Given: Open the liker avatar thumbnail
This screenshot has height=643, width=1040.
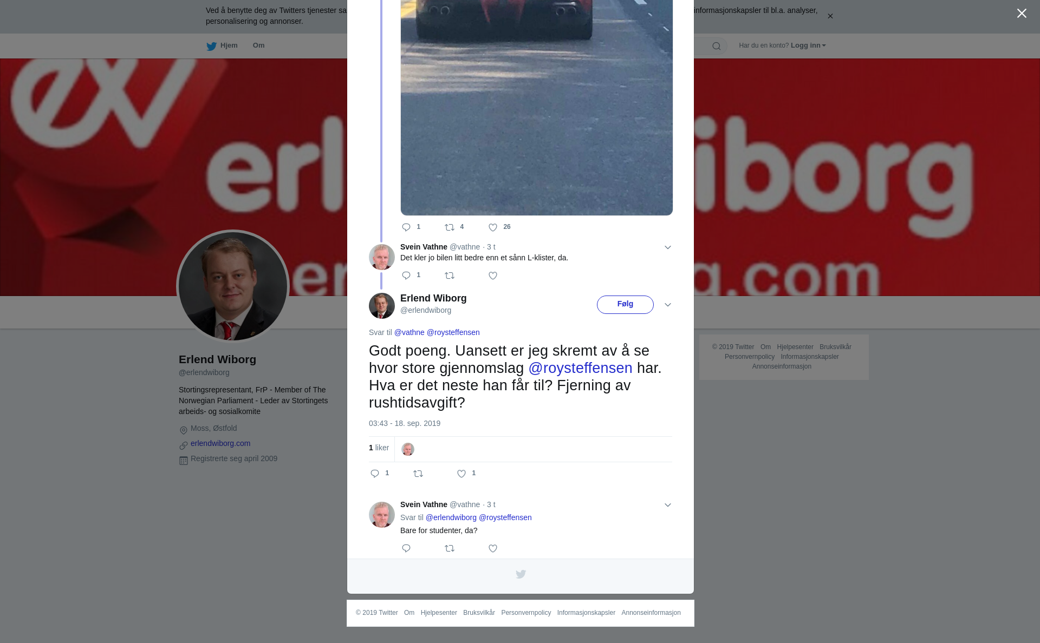Looking at the screenshot, I should coord(408,449).
